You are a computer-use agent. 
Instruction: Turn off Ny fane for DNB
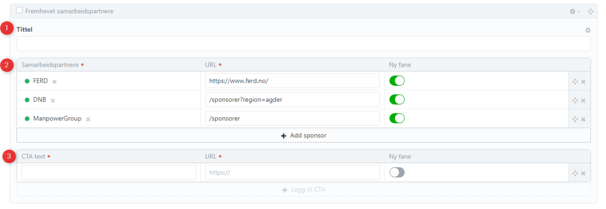(x=397, y=99)
